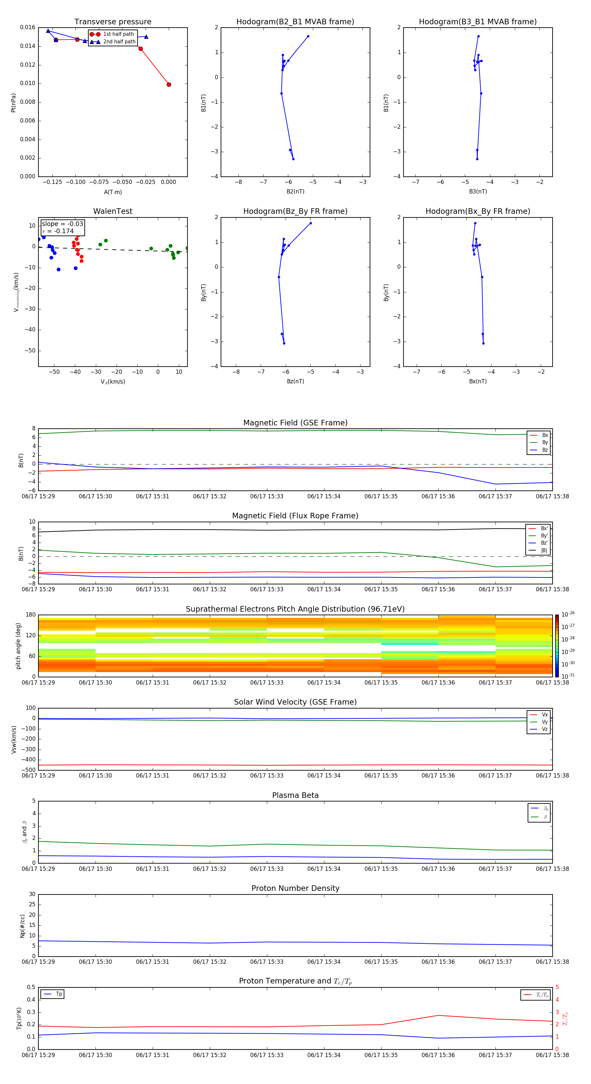Click the "V_A(km/s)" x-axis label

[x=113, y=382]
